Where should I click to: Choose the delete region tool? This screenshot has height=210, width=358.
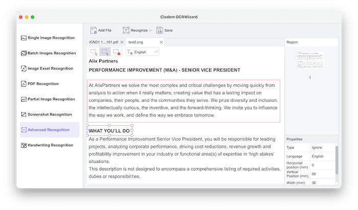tap(117, 52)
